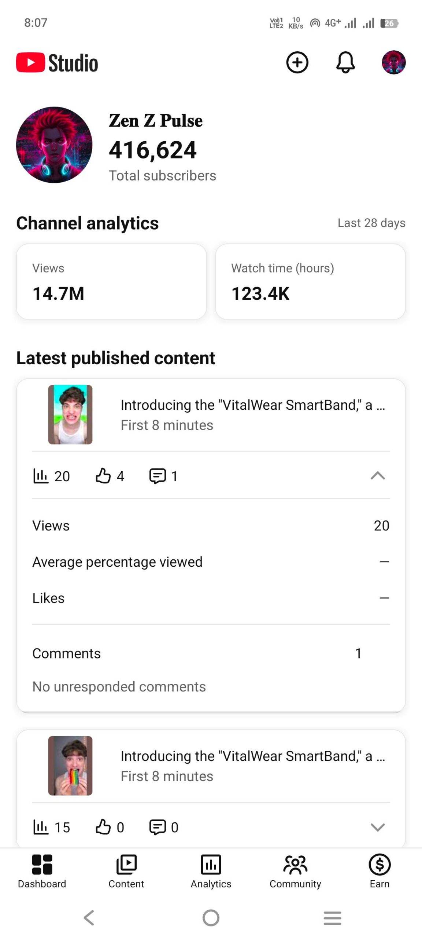Open account avatar in top bar
The image size is (422, 939).
(393, 62)
